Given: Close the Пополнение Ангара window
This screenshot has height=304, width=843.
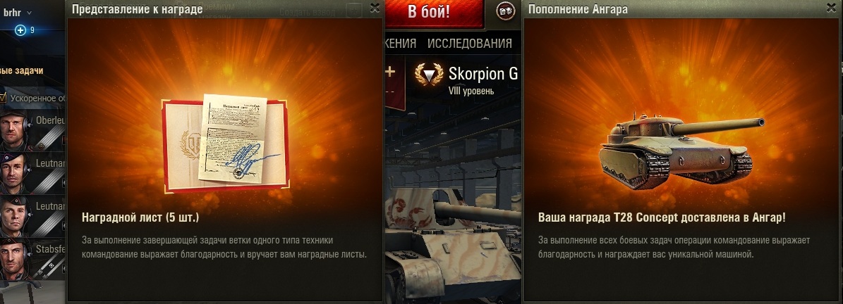Looking at the screenshot, I should pyautogui.click(x=830, y=8).
